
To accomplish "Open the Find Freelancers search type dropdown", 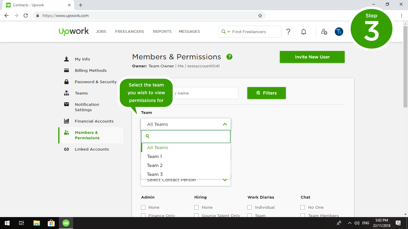I will click(226, 32).
